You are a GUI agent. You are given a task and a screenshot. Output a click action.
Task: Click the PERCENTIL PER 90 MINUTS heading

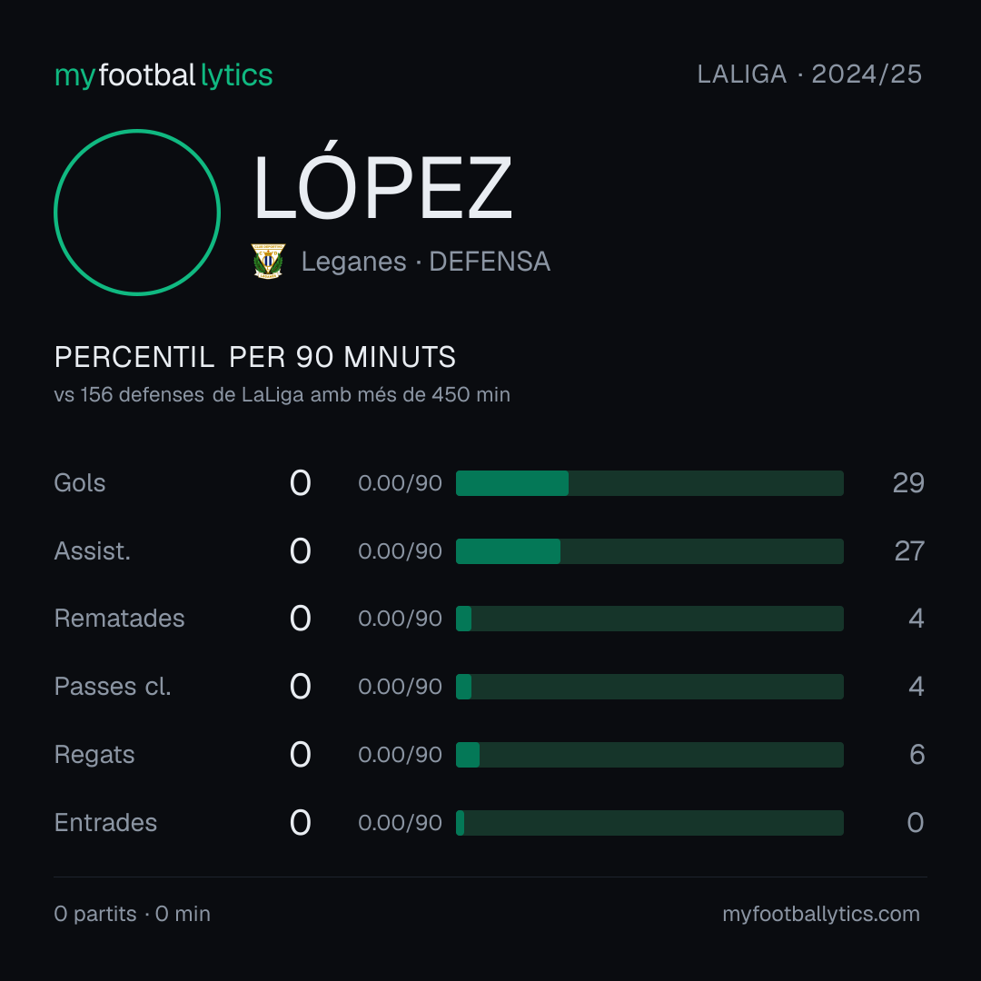click(254, 357)
